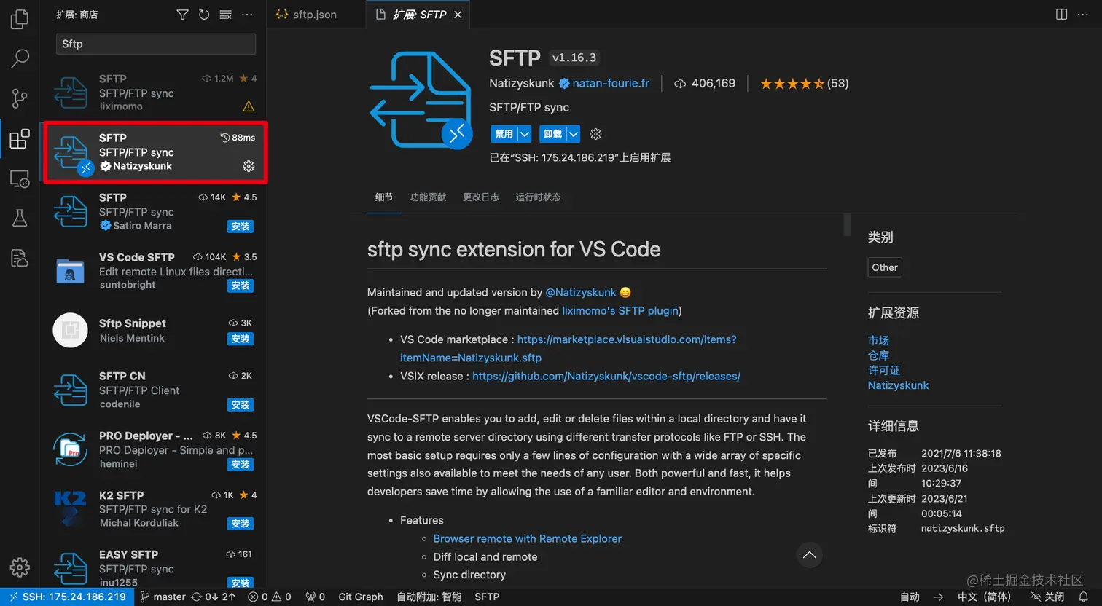Click the large SFTP extension logo

tap(421, 100)
